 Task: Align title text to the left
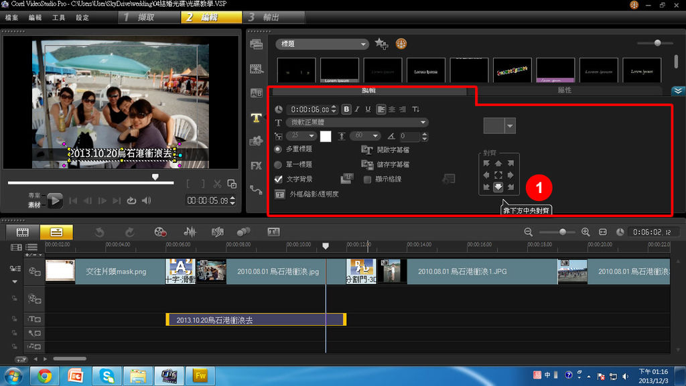point(381,109)
